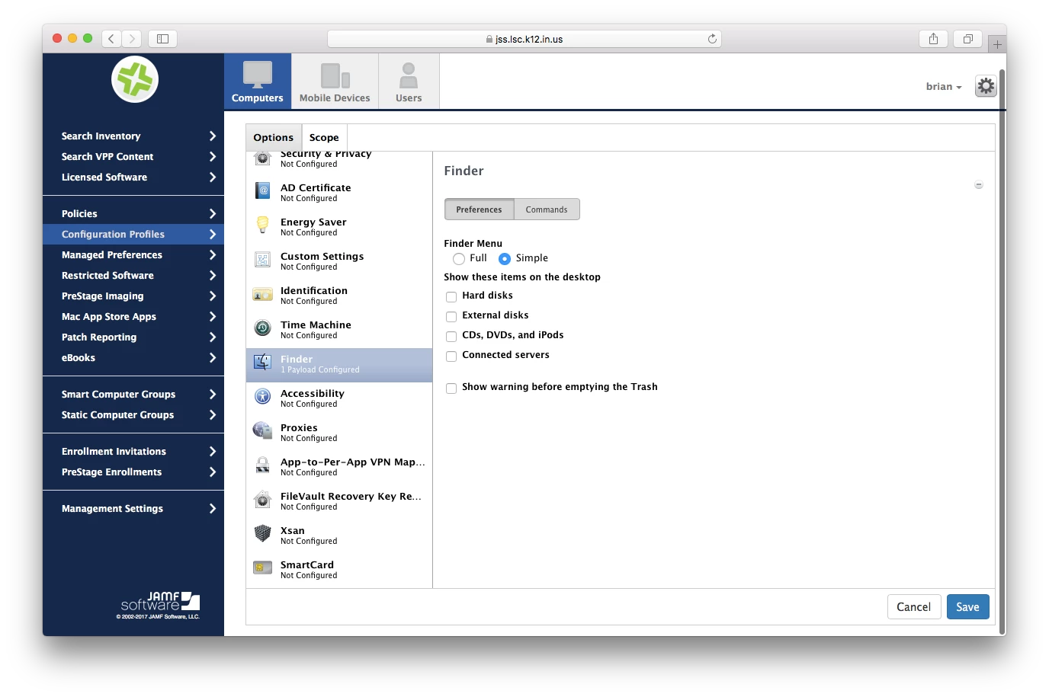Check Connected servers option
This screenshot has height=697, width=1049.
click(451, 356)
